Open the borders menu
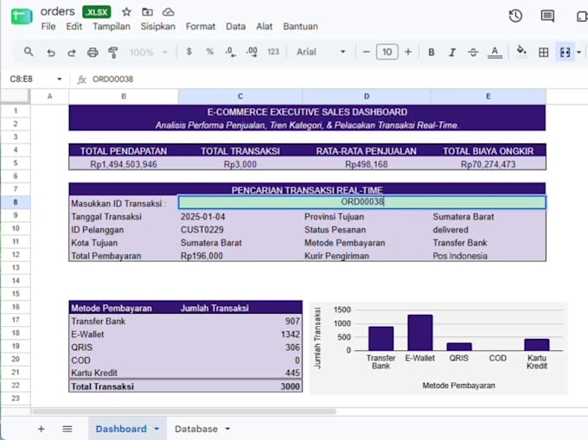This screenshot has width=588, height=440. [x=543, y=52]
